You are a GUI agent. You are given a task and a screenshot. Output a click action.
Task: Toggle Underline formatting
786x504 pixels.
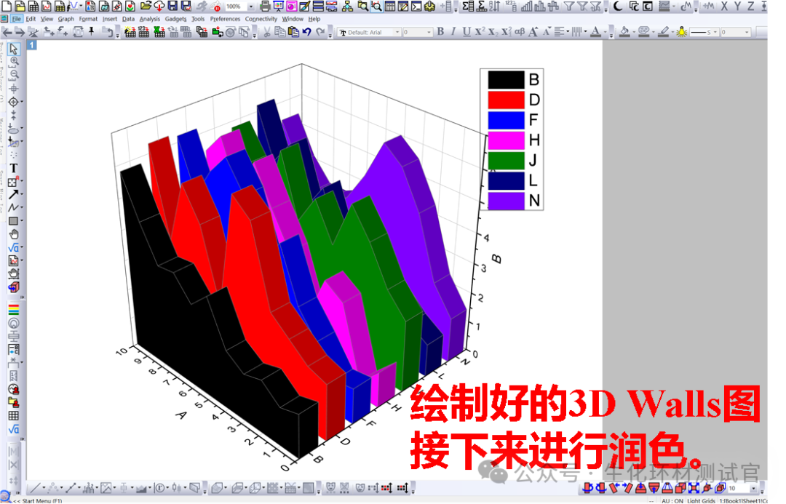[467, 31]
